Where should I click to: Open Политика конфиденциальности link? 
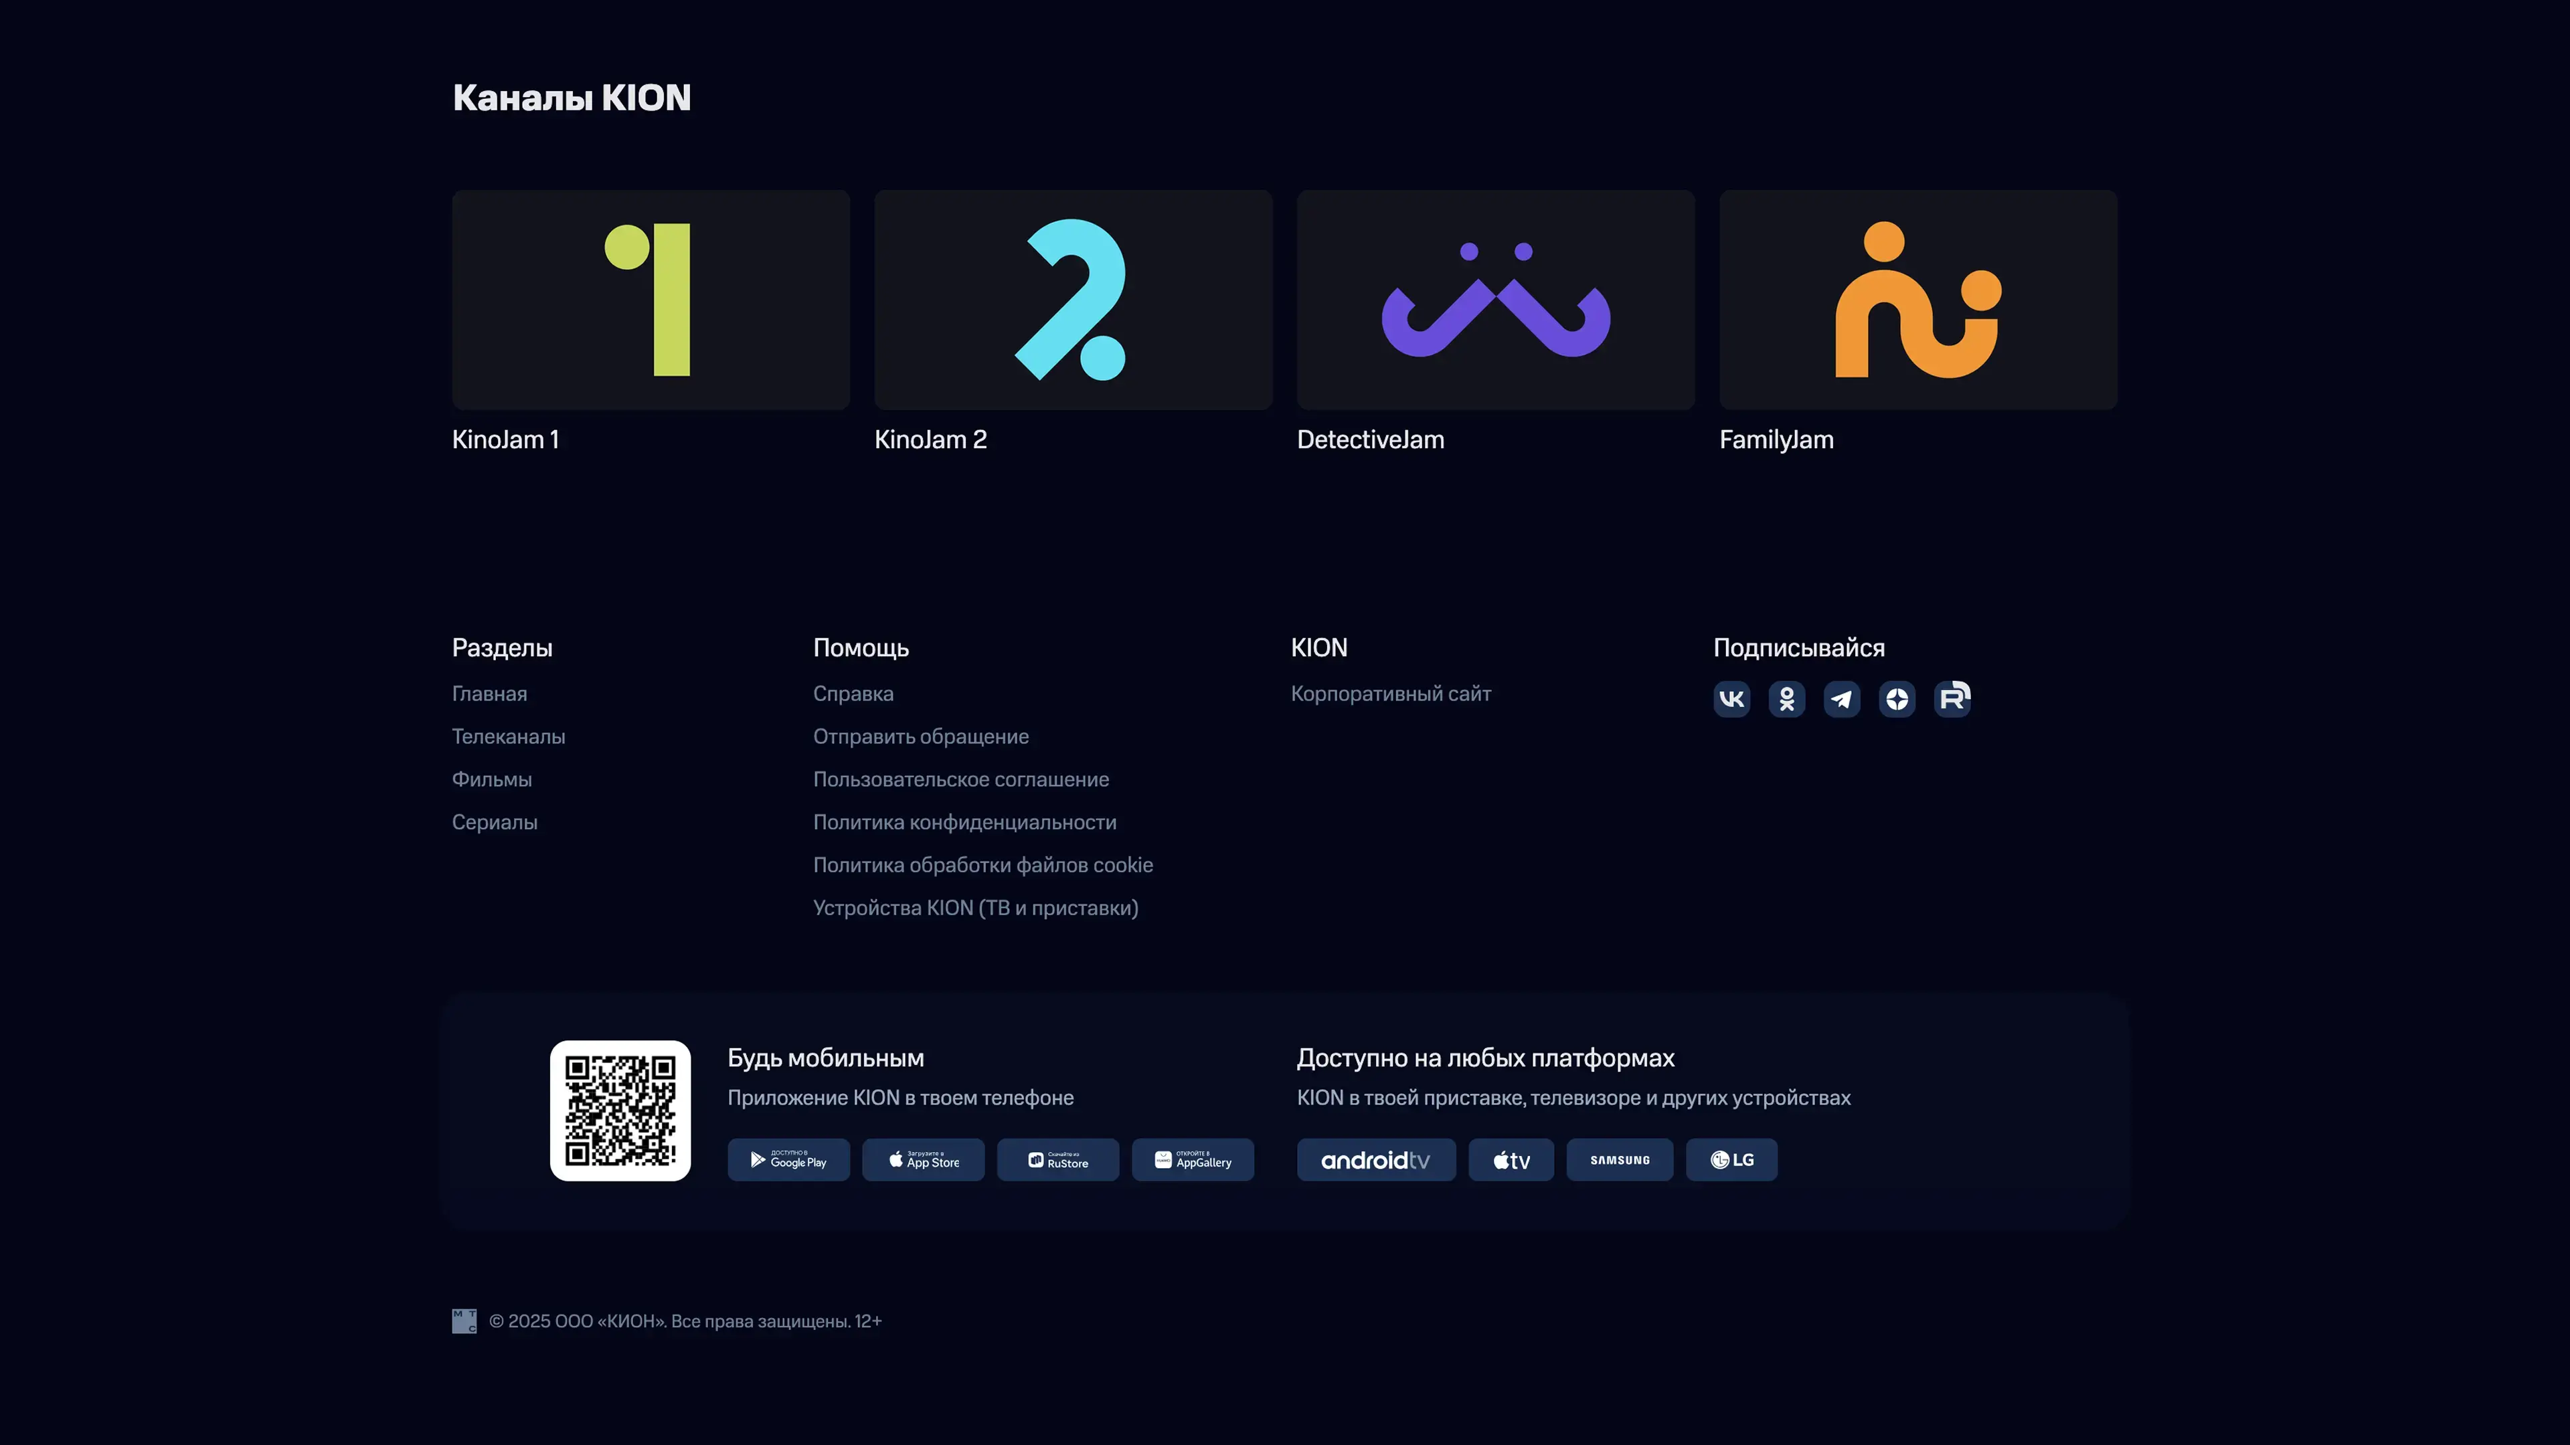(964, 822)
